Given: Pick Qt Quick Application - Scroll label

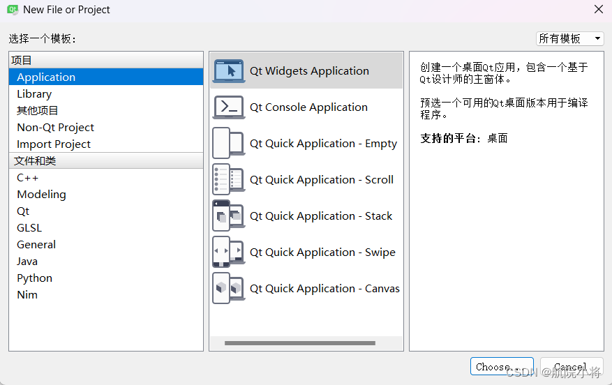Looking at the screenshot, I should pos(322,180).
